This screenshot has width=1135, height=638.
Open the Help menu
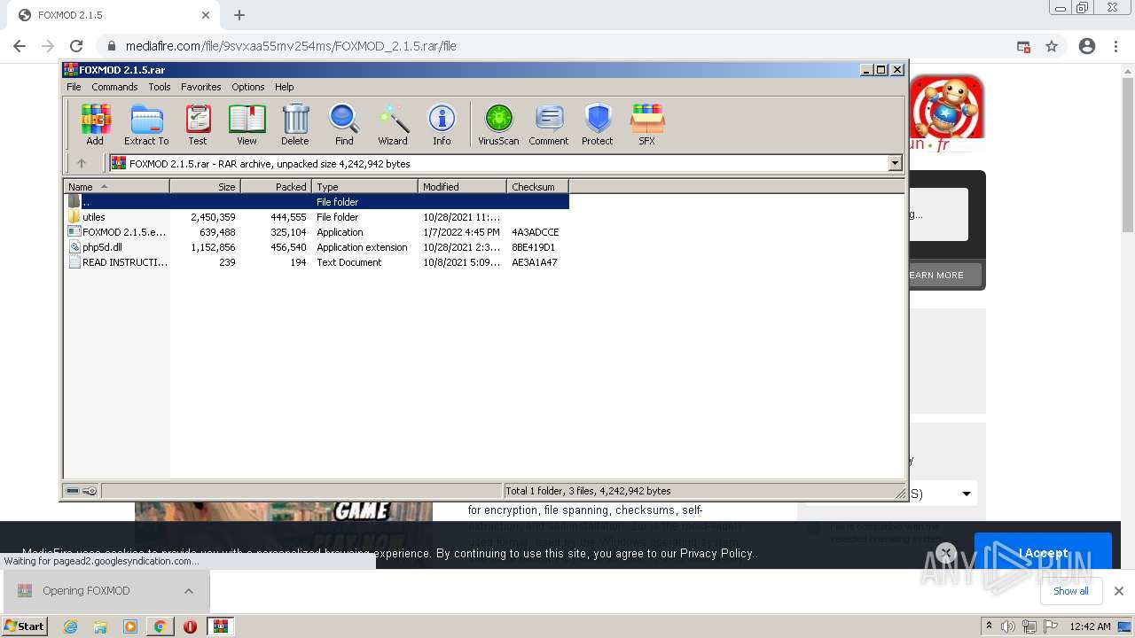(284, 87)
